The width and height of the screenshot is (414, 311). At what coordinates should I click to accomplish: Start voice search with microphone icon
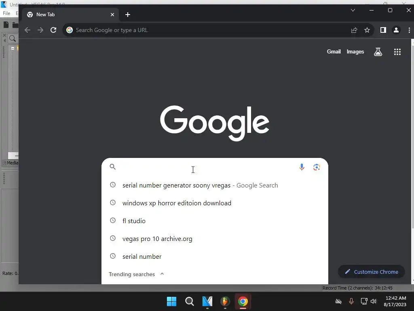302,167
